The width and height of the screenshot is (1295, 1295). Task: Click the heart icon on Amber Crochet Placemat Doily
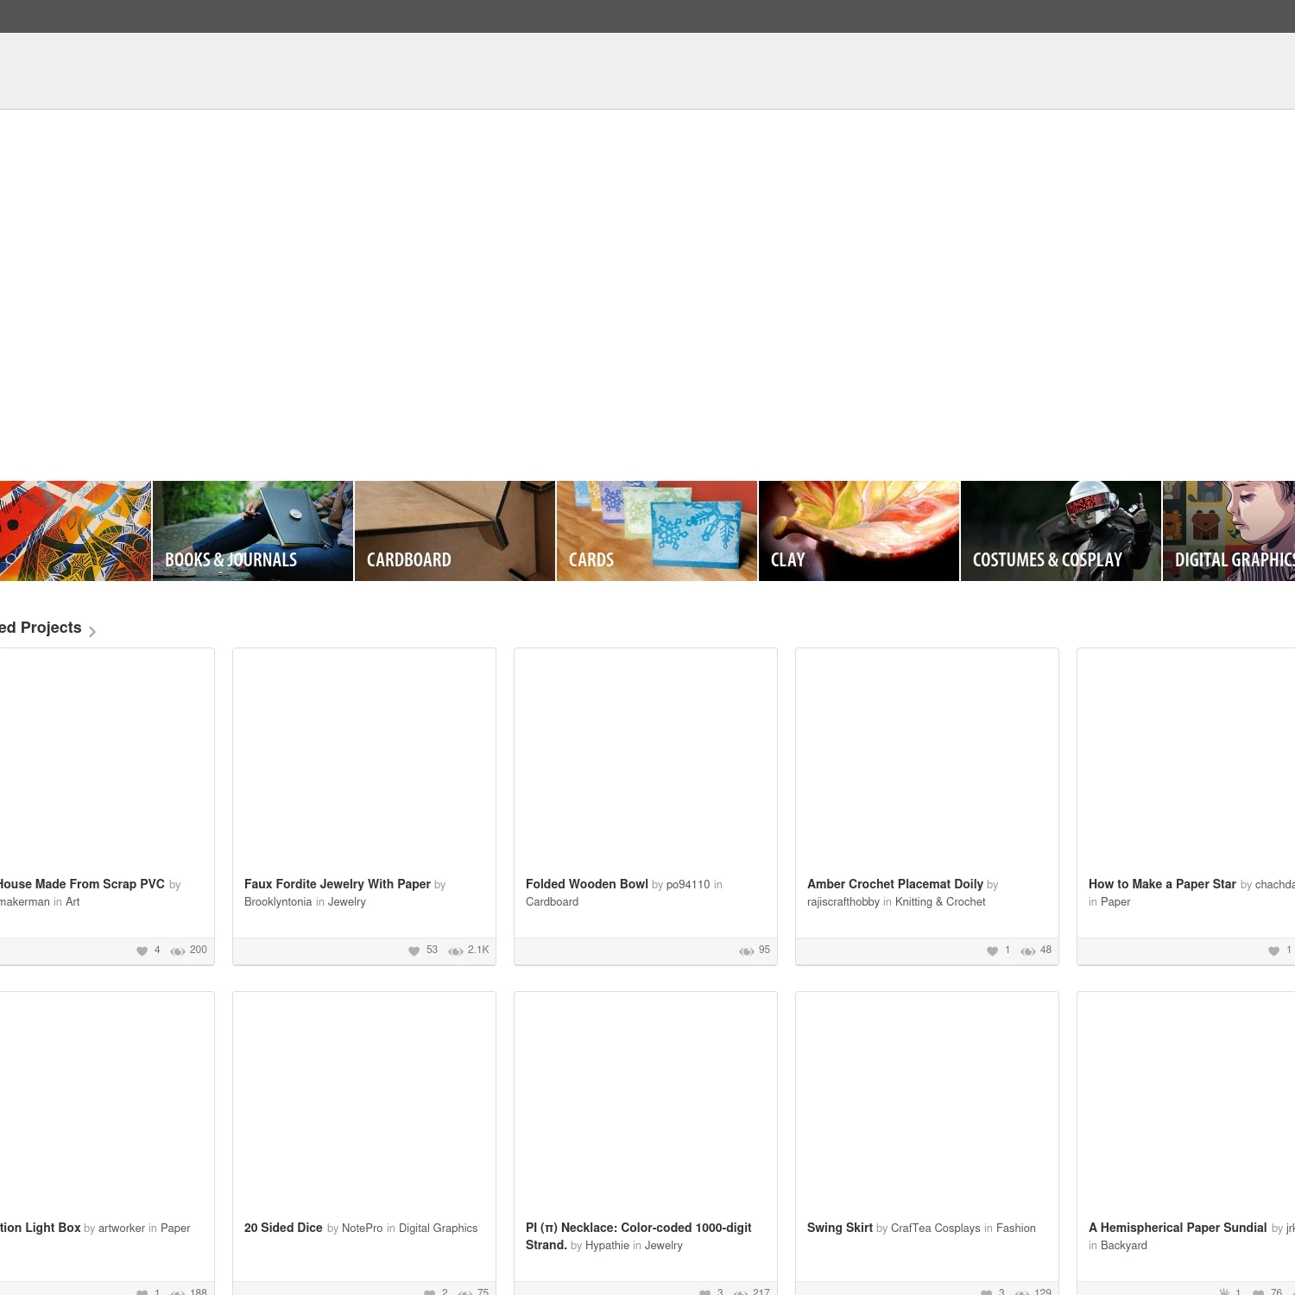[992, 951]
